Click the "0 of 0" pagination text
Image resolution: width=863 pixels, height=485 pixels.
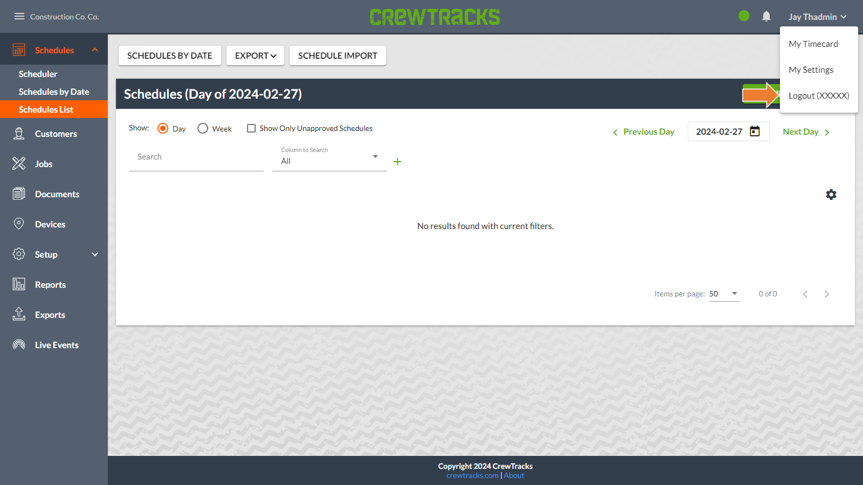tap(768, 294)
